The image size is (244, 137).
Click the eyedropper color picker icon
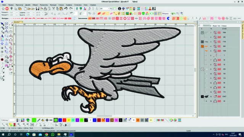click(x=39, y=120)
